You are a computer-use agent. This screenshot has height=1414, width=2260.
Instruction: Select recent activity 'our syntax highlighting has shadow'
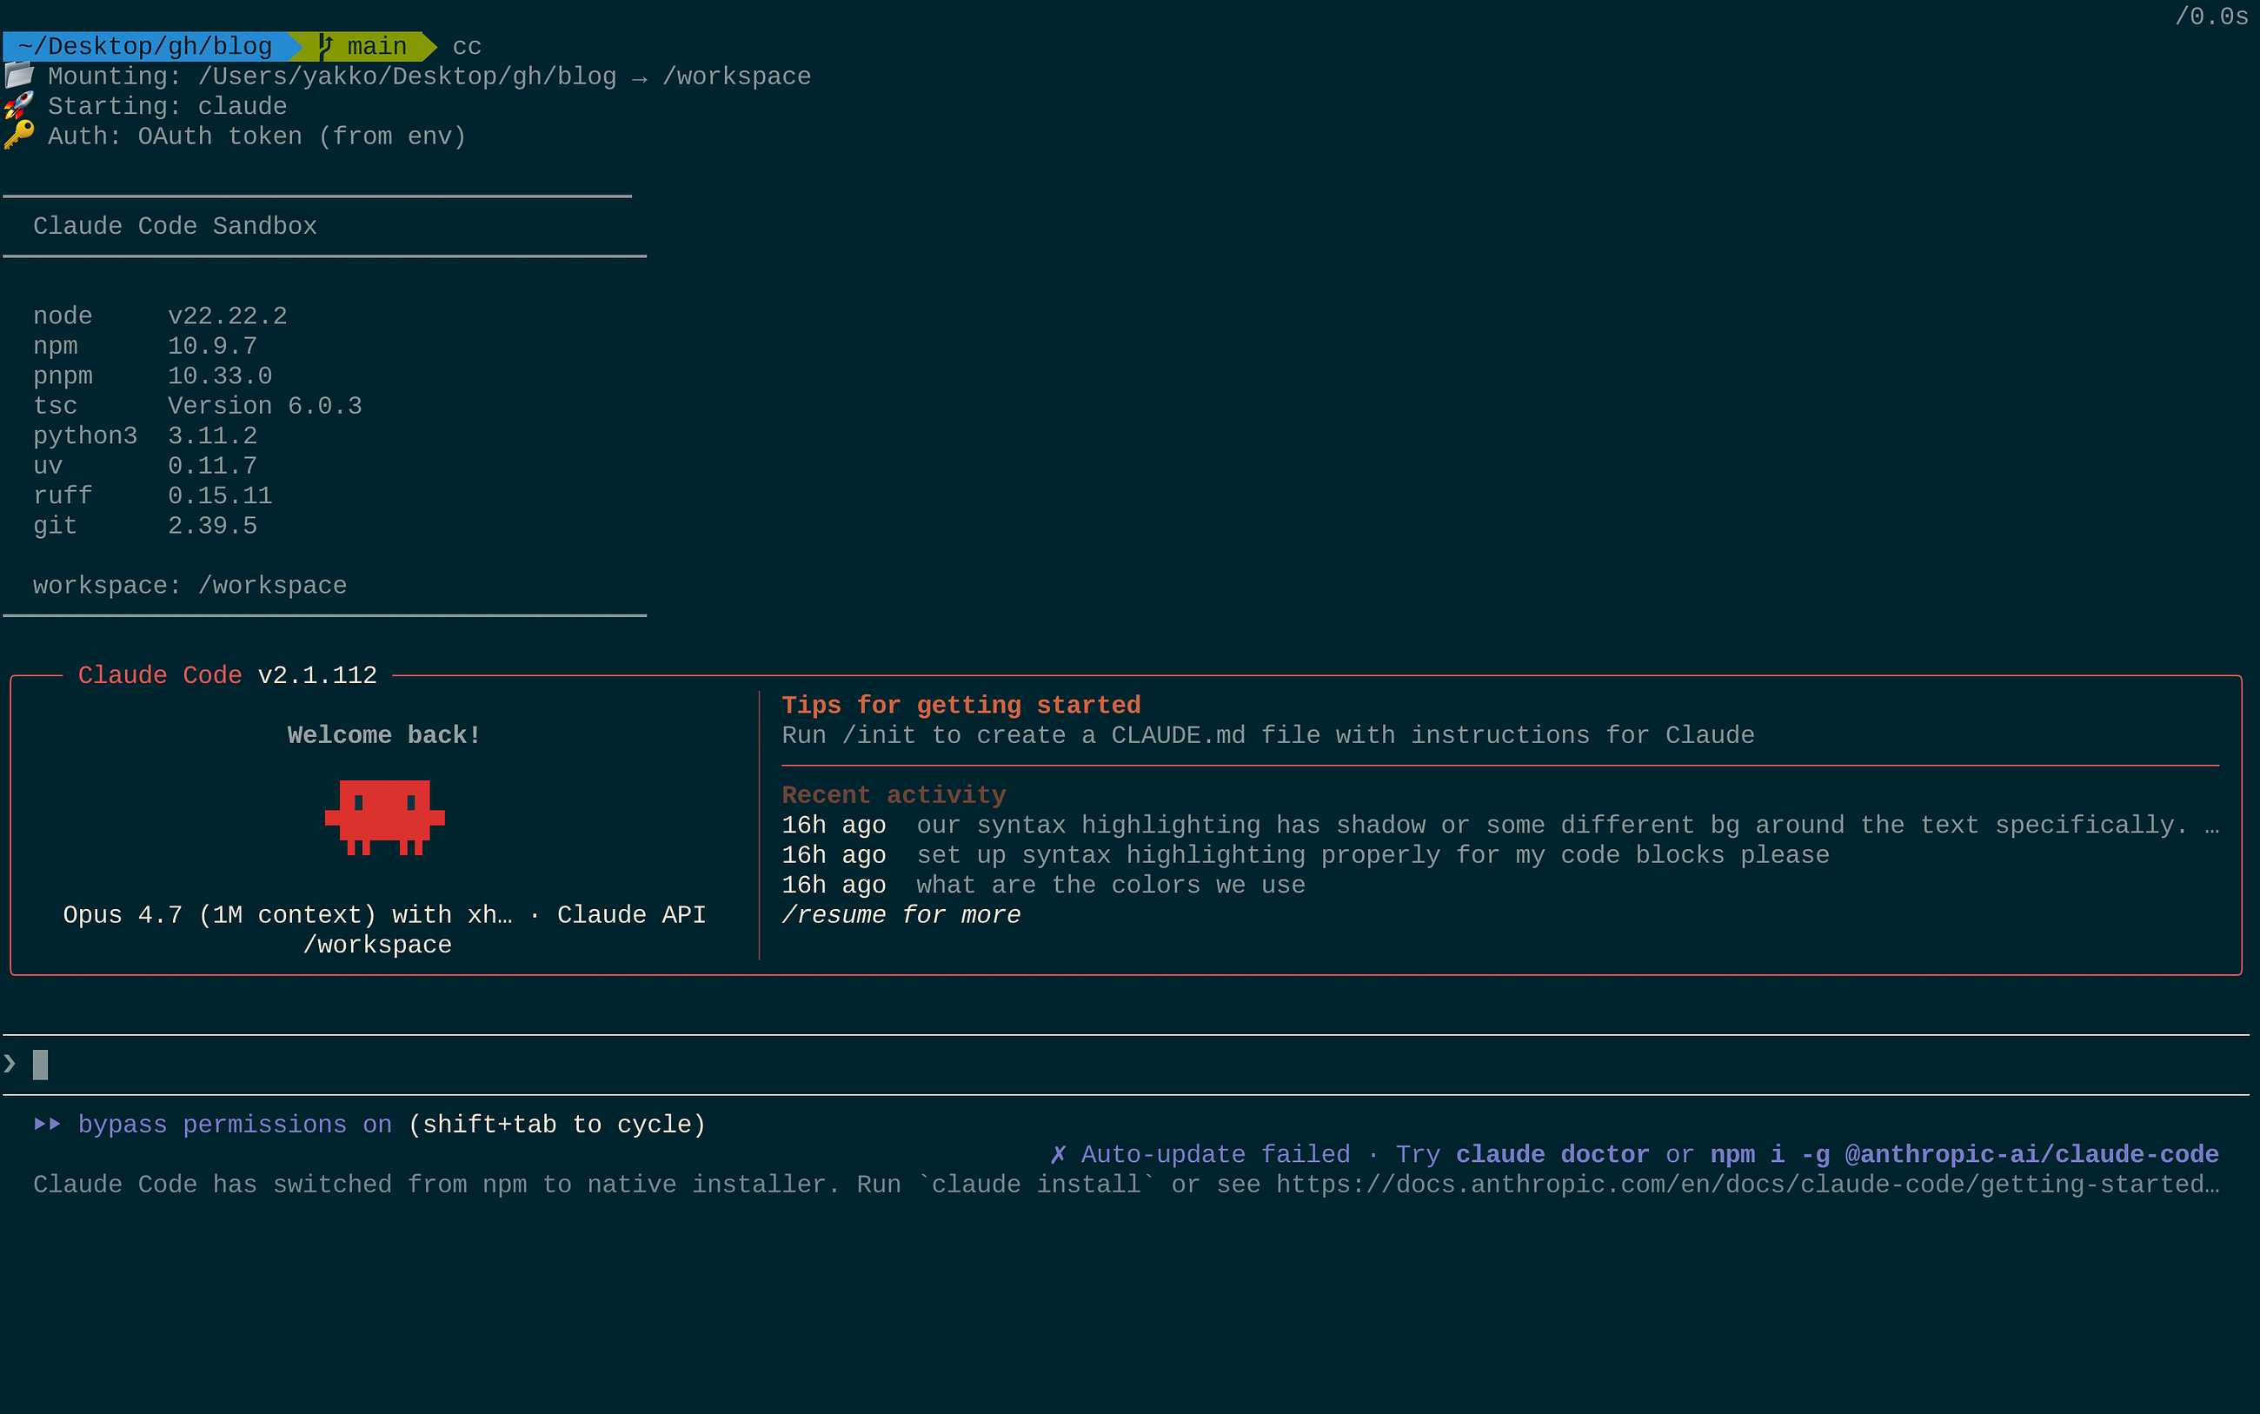(x=1501, y=825)
